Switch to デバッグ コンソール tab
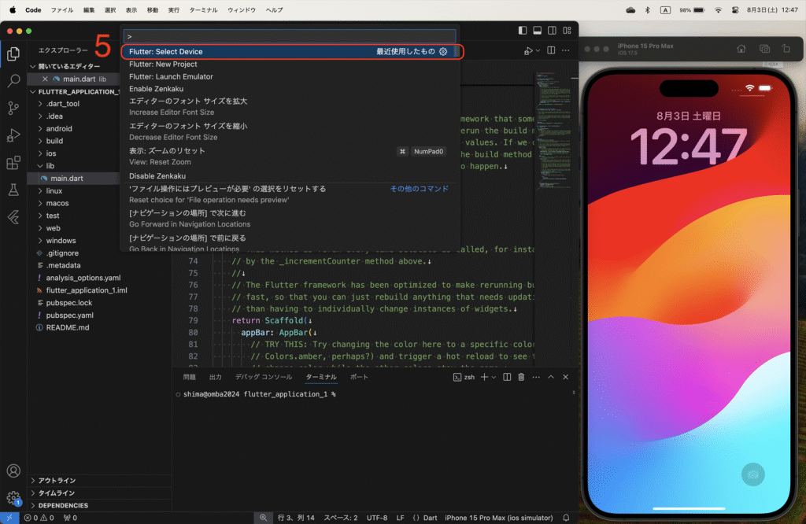806x524 pixels. [264, 377]
